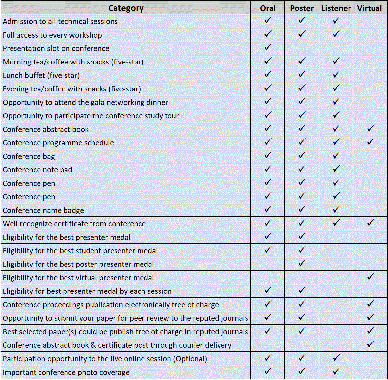Click the Virtual column header
Screen dimensions: 388x380
pyautogui.click(x=370, y=8)
